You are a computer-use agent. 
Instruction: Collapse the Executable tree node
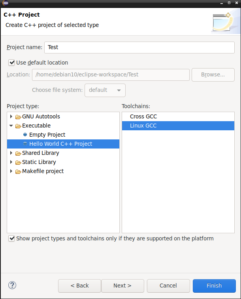pos(11,126)
